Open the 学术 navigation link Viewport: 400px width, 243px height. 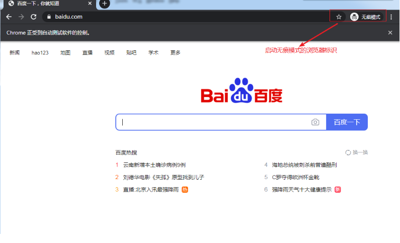(153, 53)
